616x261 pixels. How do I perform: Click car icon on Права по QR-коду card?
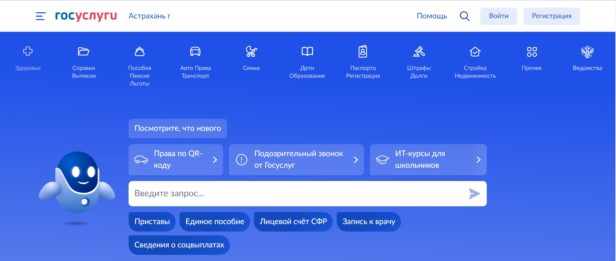pos(141,160)
